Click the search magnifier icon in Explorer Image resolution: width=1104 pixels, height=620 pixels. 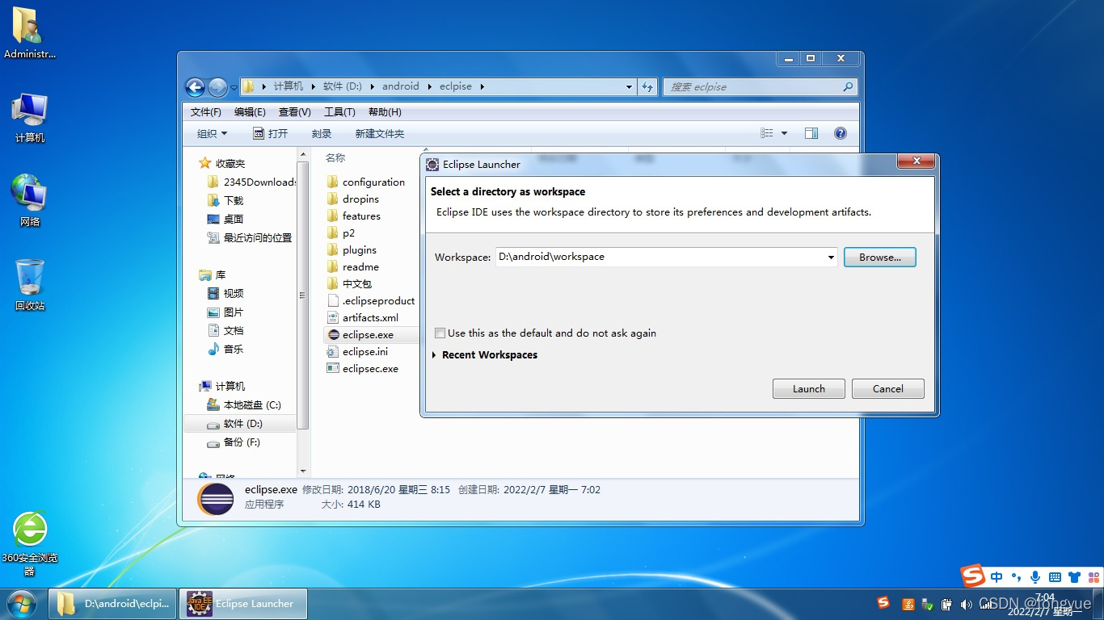(848, 86)
